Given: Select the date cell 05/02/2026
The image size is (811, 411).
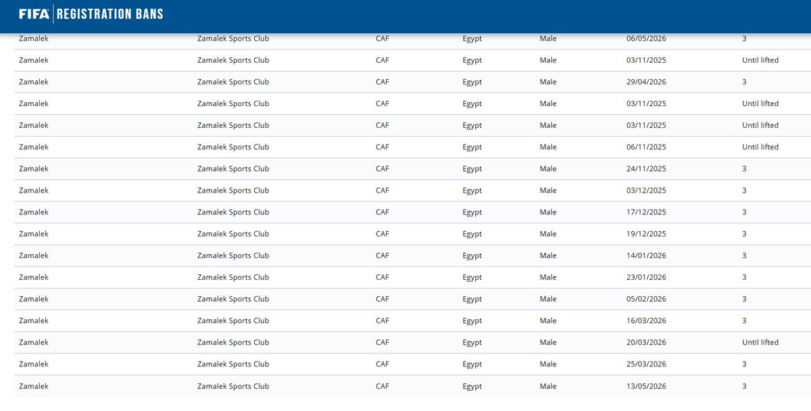Looking at the screenshot, I should 646,298.
